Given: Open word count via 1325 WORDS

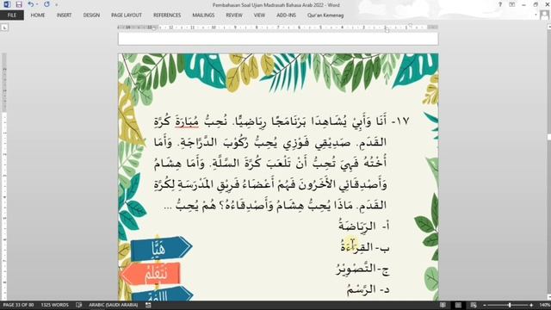Looking at the screenshot, I should (54, 305).
